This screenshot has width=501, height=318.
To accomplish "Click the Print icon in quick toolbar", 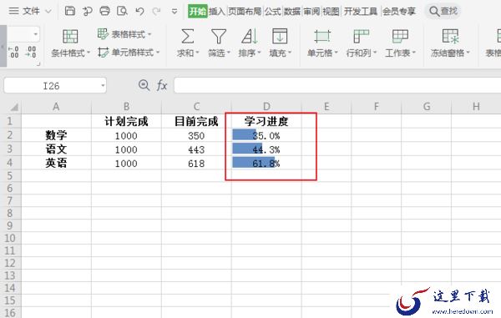I will (104, 11).
